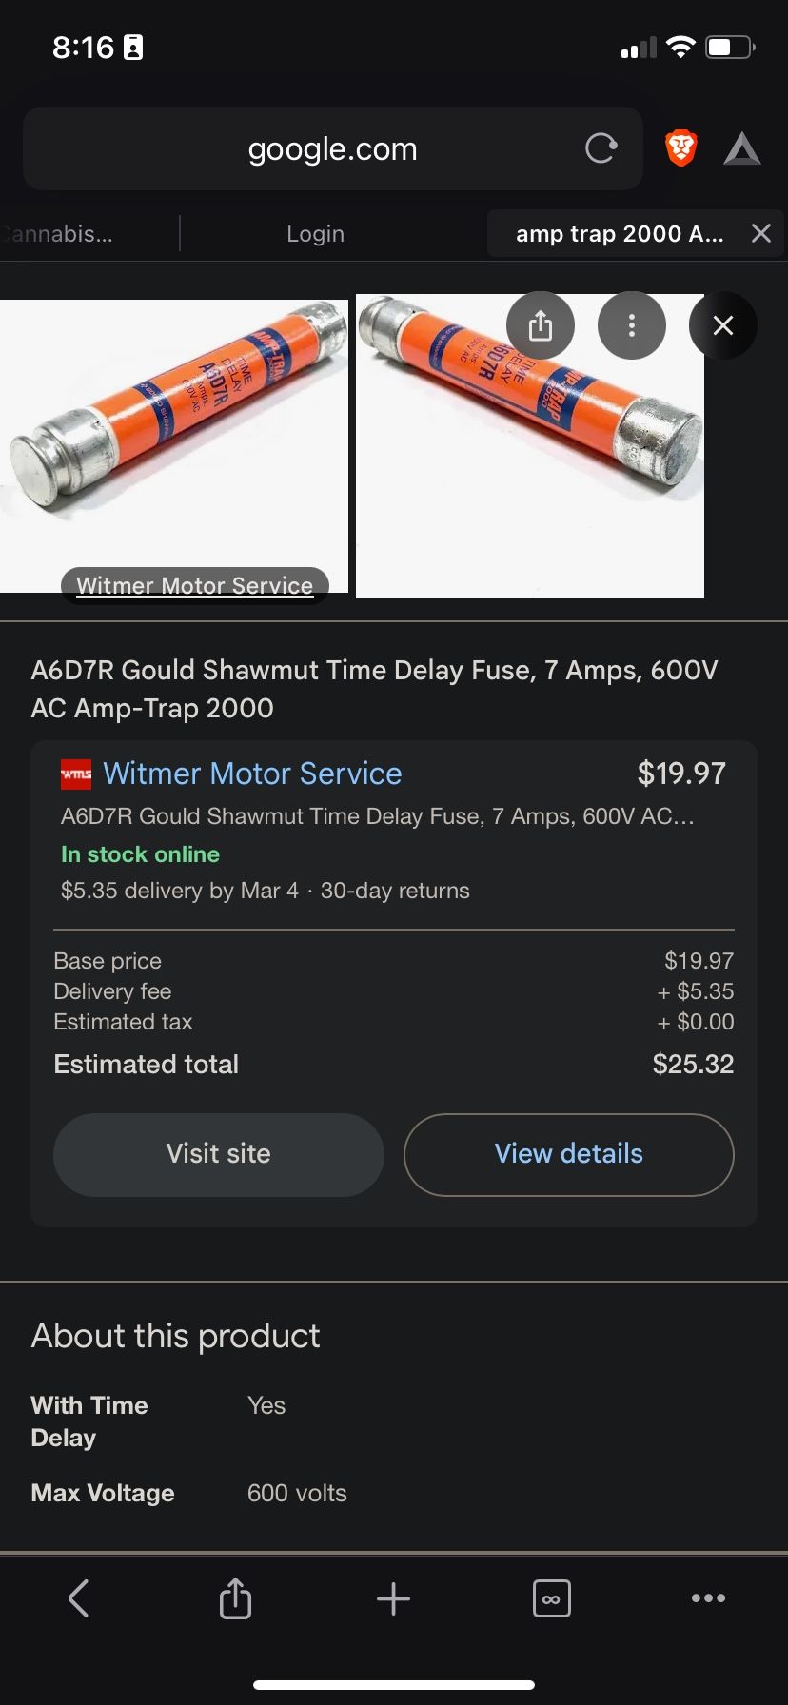Tap the Brave Rewards triangle icon

(741, 149)
